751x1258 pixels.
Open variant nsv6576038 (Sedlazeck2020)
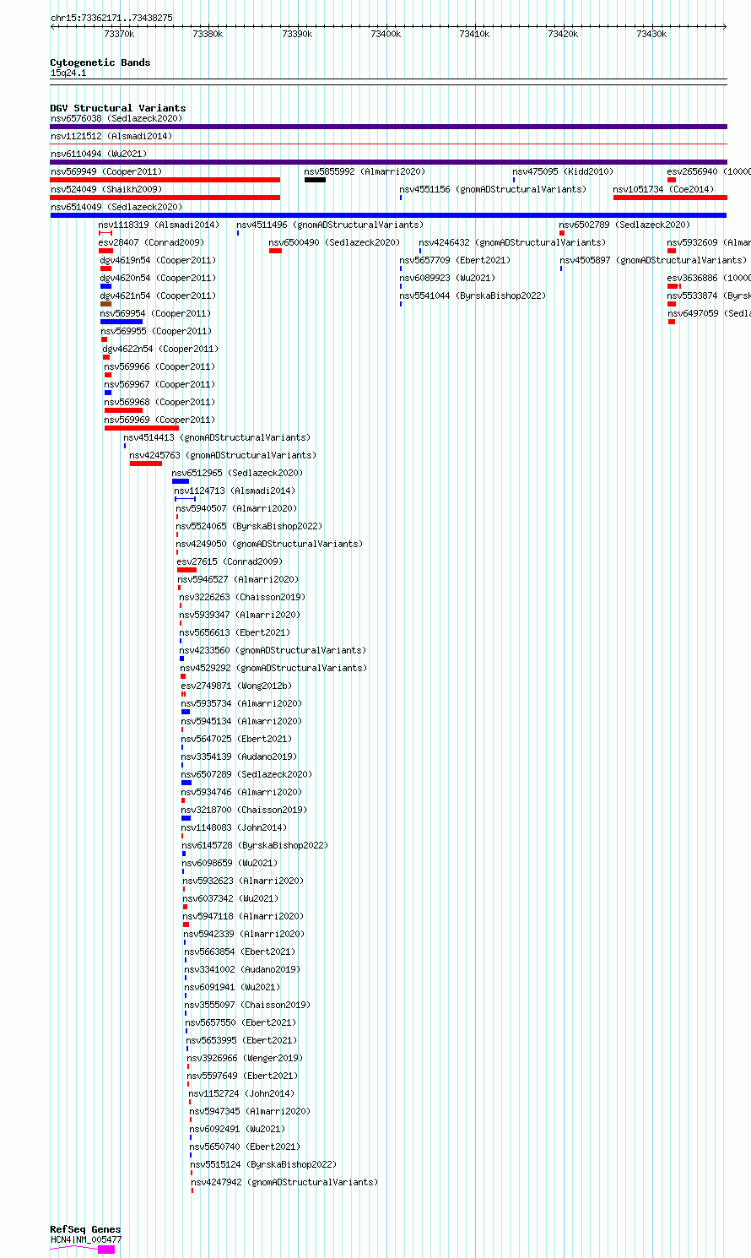coord(116,118)
